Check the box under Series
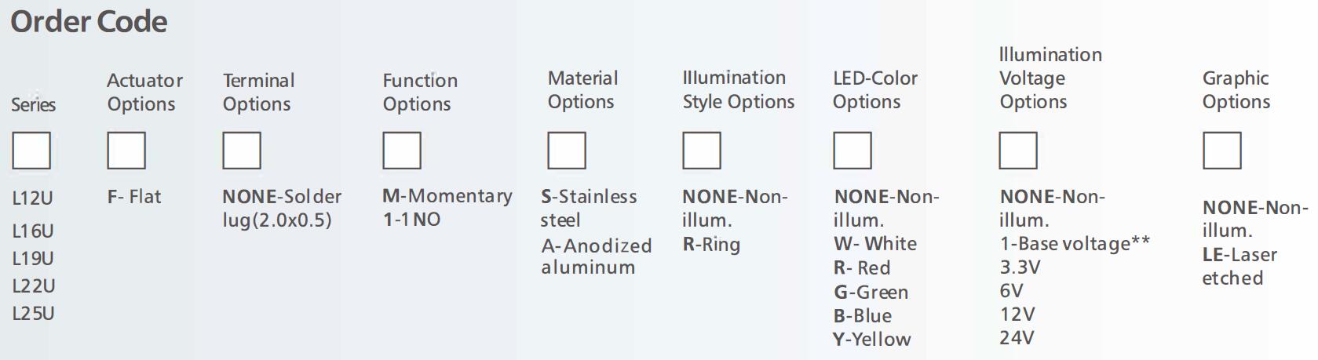1318x360 pixels. [x=31, y=151]
